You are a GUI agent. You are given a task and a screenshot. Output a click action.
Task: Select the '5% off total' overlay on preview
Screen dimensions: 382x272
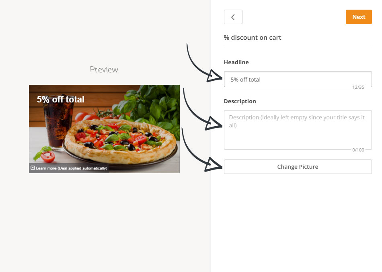[60, 99]
